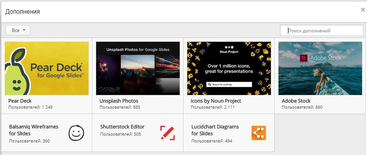Click the Пользователей: 885 text
Image resolution: width=367 pixels, height=155 pixels.
[120, 108]
